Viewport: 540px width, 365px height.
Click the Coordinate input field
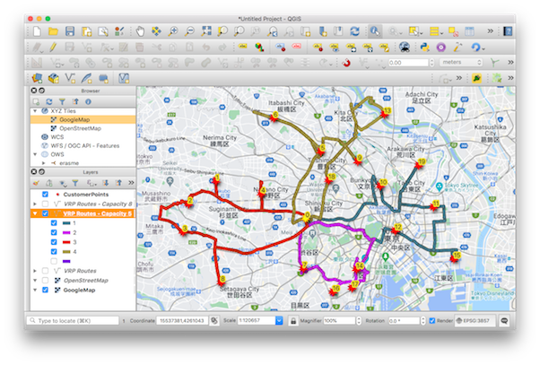[182, 320]
